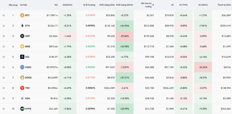
Task: Click the Bitcoin BTC coin icon
Action: 22,15
